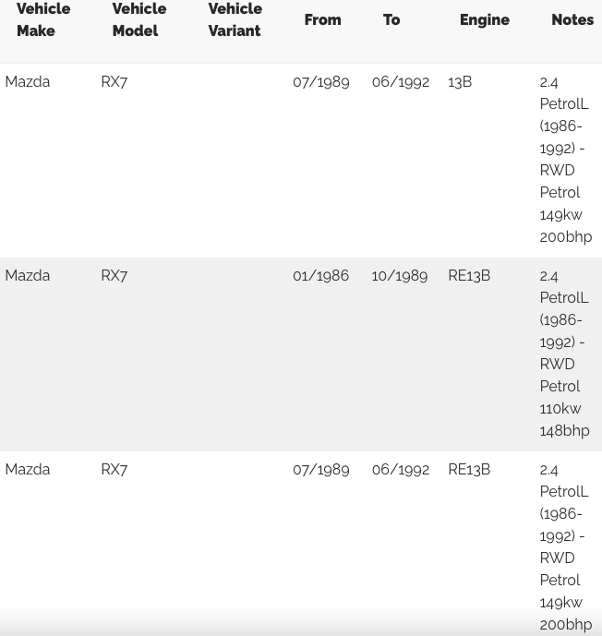Click Mazda in the 13B engine row
The width and height of the screenshot is (602, 636).
coord(28,82)
